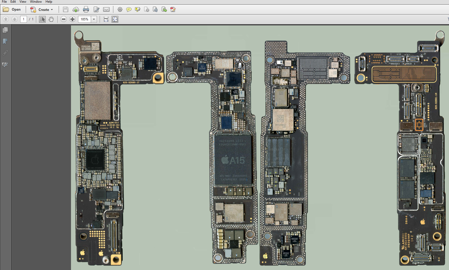This screenshot has width=449, height=270.
Task: Open the Page Thumbnails panel
Action: [5, 30]
